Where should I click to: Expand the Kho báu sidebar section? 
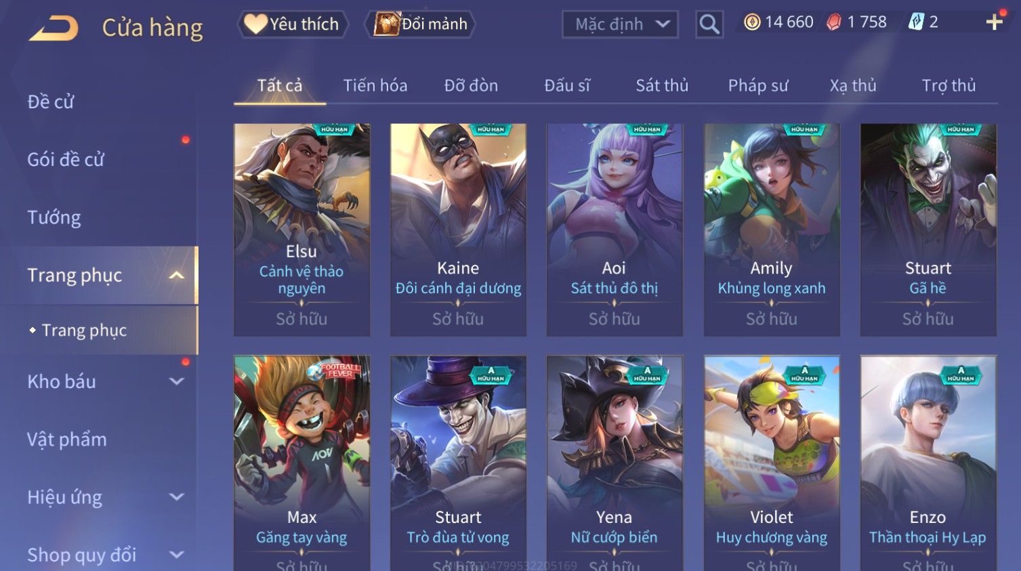[x=176, y=381]
